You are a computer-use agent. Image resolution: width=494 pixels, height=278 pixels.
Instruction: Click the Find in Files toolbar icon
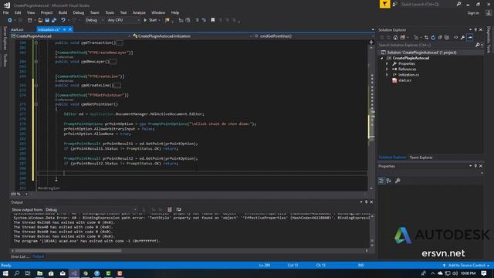(167, 20)
